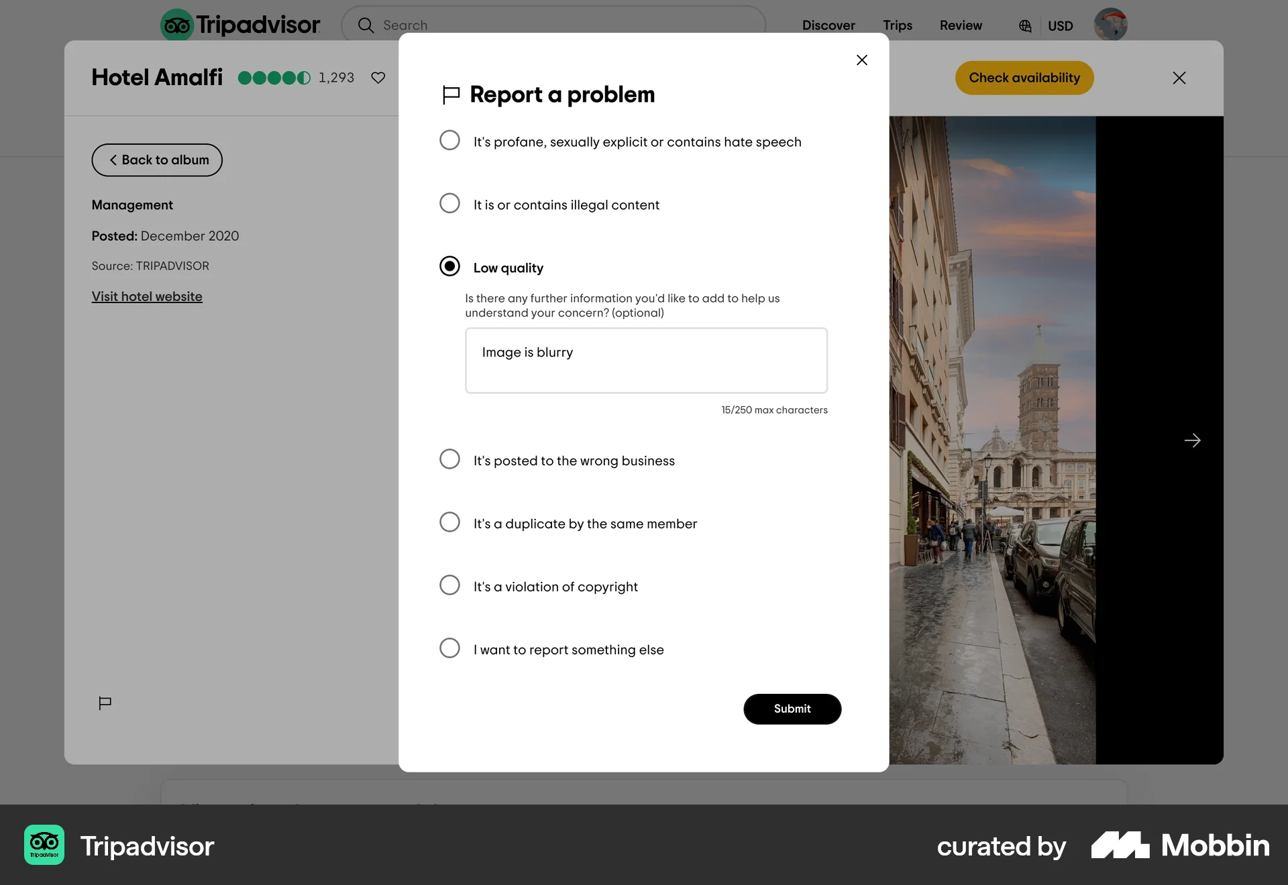Select It's posted to the wrong business
The height and width of the screenshot is (885, 1288).
[449, 459]
